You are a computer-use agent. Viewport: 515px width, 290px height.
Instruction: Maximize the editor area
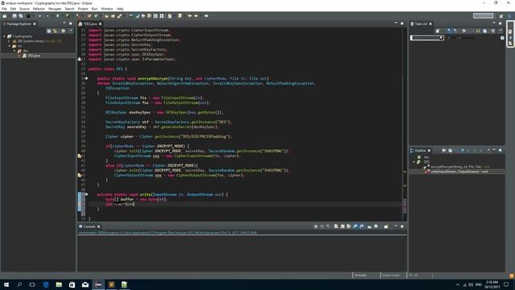pos(402,23)
